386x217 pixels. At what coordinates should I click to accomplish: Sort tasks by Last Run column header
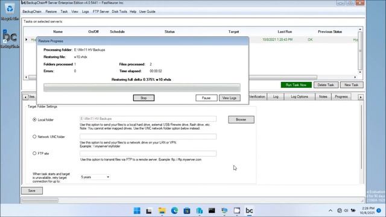click(285, 32)
